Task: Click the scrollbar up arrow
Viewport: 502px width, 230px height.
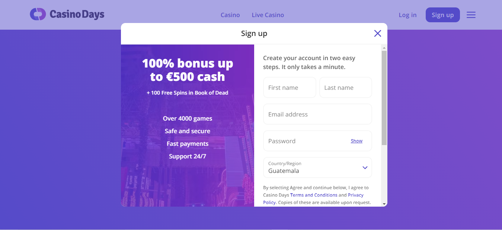Action: click(384, 47)
